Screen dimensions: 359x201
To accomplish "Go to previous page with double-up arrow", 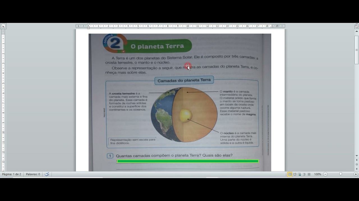I will 356,160.
